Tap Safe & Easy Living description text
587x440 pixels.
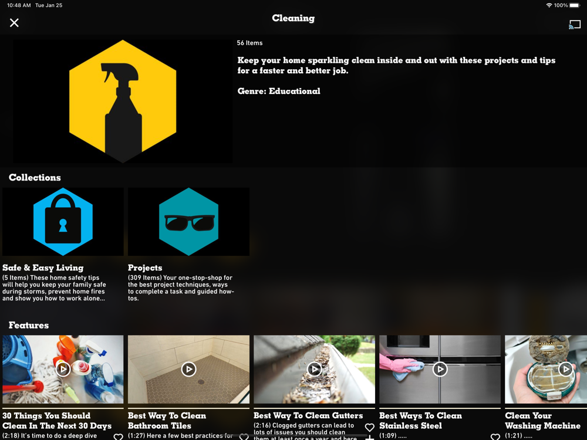click(54, 288)
